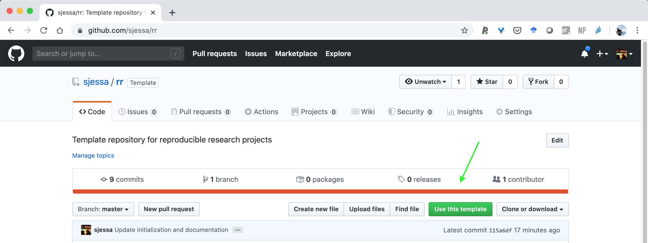This screenshot has height=243, width=648.
Task: Open the Pull requests repo tab
Action: point(201,112)
